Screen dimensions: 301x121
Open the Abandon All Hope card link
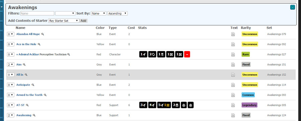[28, 34]
